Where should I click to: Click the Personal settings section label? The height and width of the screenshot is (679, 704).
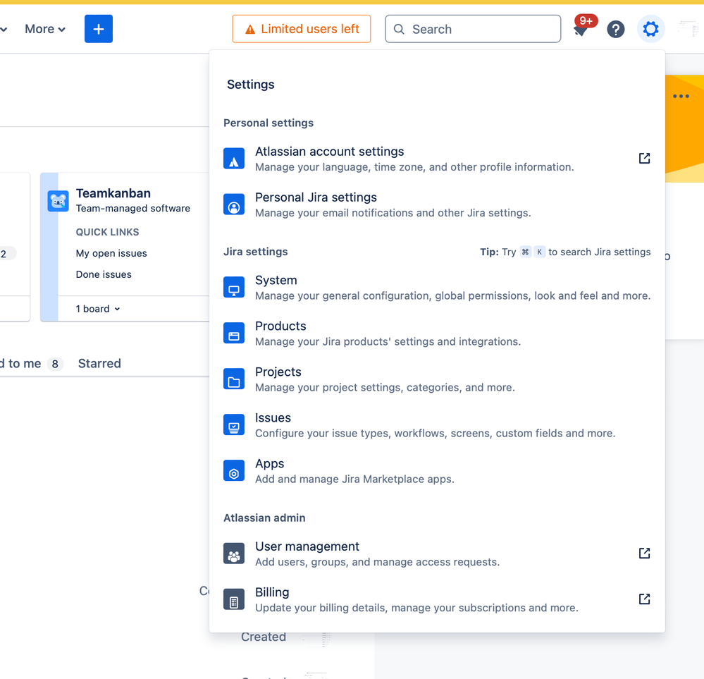click(268, 123)
